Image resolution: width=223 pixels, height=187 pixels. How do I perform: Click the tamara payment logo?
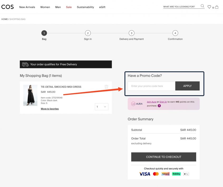pyautogui.click(x=166, y=174)
